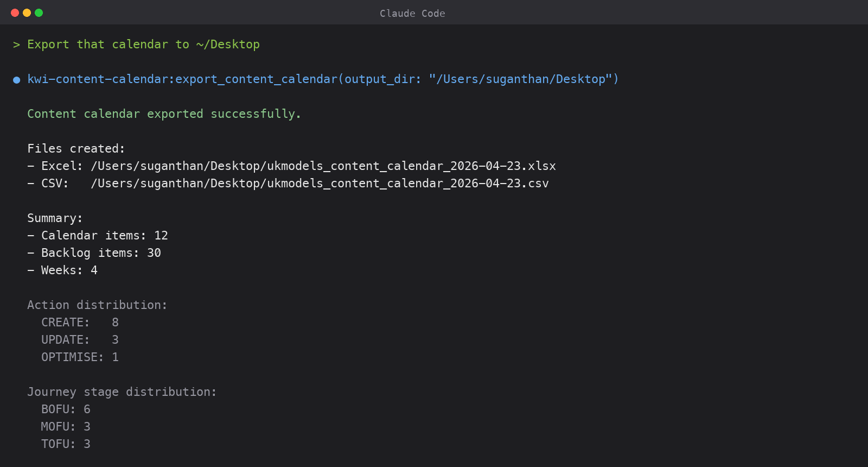Click the 'Action distribution:' heading
The height and width of the screenshot is (467, 868).
(97, 305)
